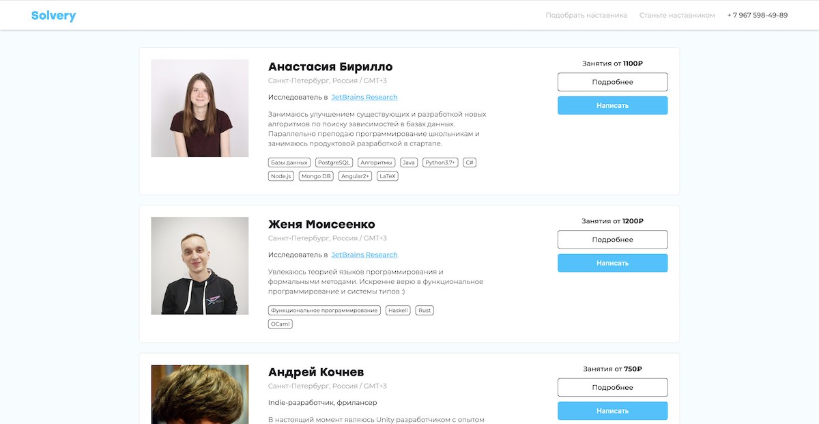Screen dimensions: 819x424
Task: Open the Solvery logo home link
Action: click(53, 16)
